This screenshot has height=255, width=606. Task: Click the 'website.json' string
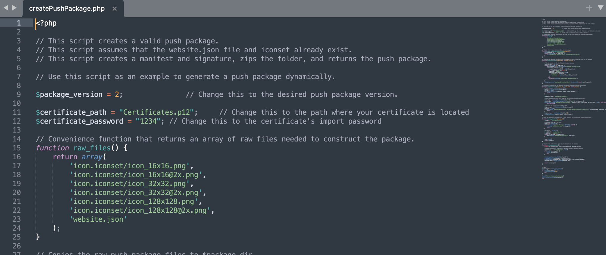pos(98,219)
